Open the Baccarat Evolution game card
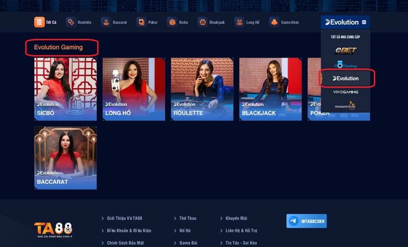Image resolution: width=408 pixels, height=247 pixels. coord(66,158)
